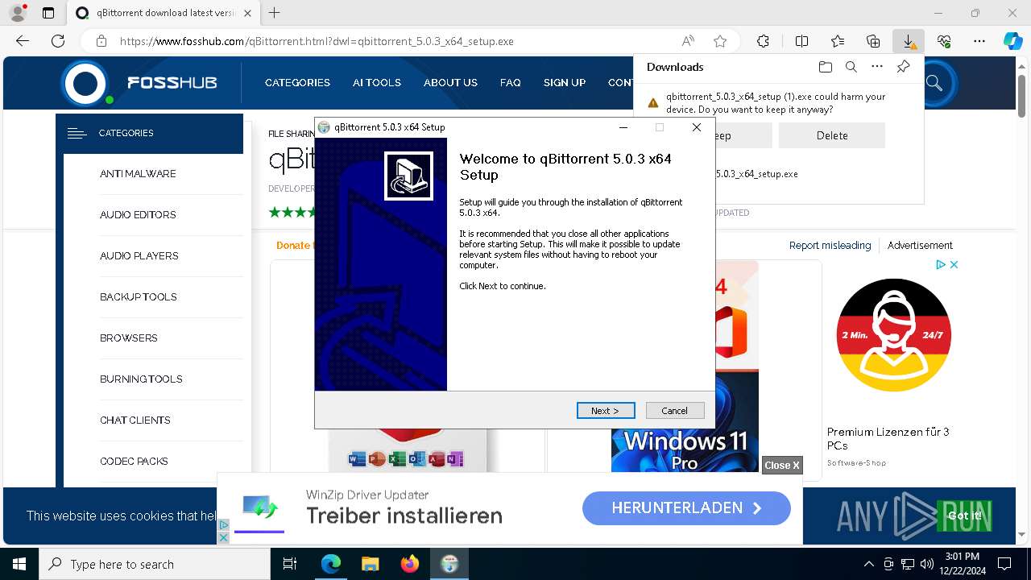1031x580 pixels.
Task: Open the BACKUP TOOLS category
Action: [139, 297]
